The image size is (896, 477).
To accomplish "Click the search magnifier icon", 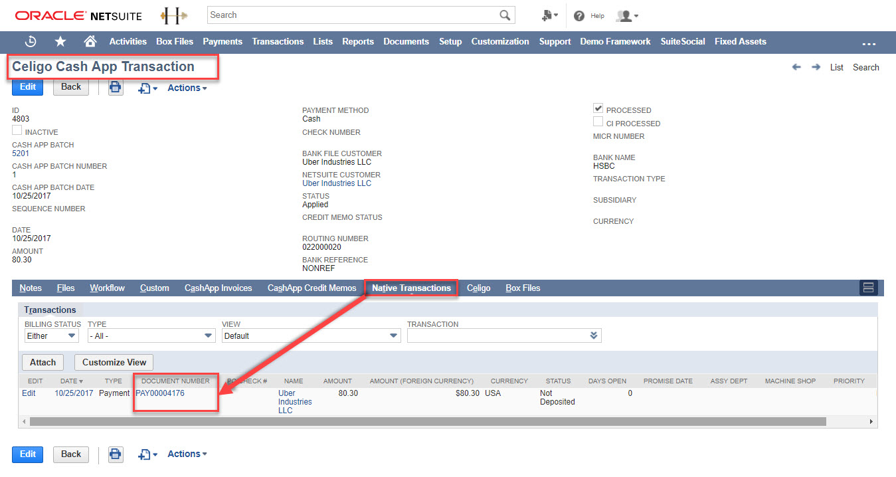I will tap(505, 15).
